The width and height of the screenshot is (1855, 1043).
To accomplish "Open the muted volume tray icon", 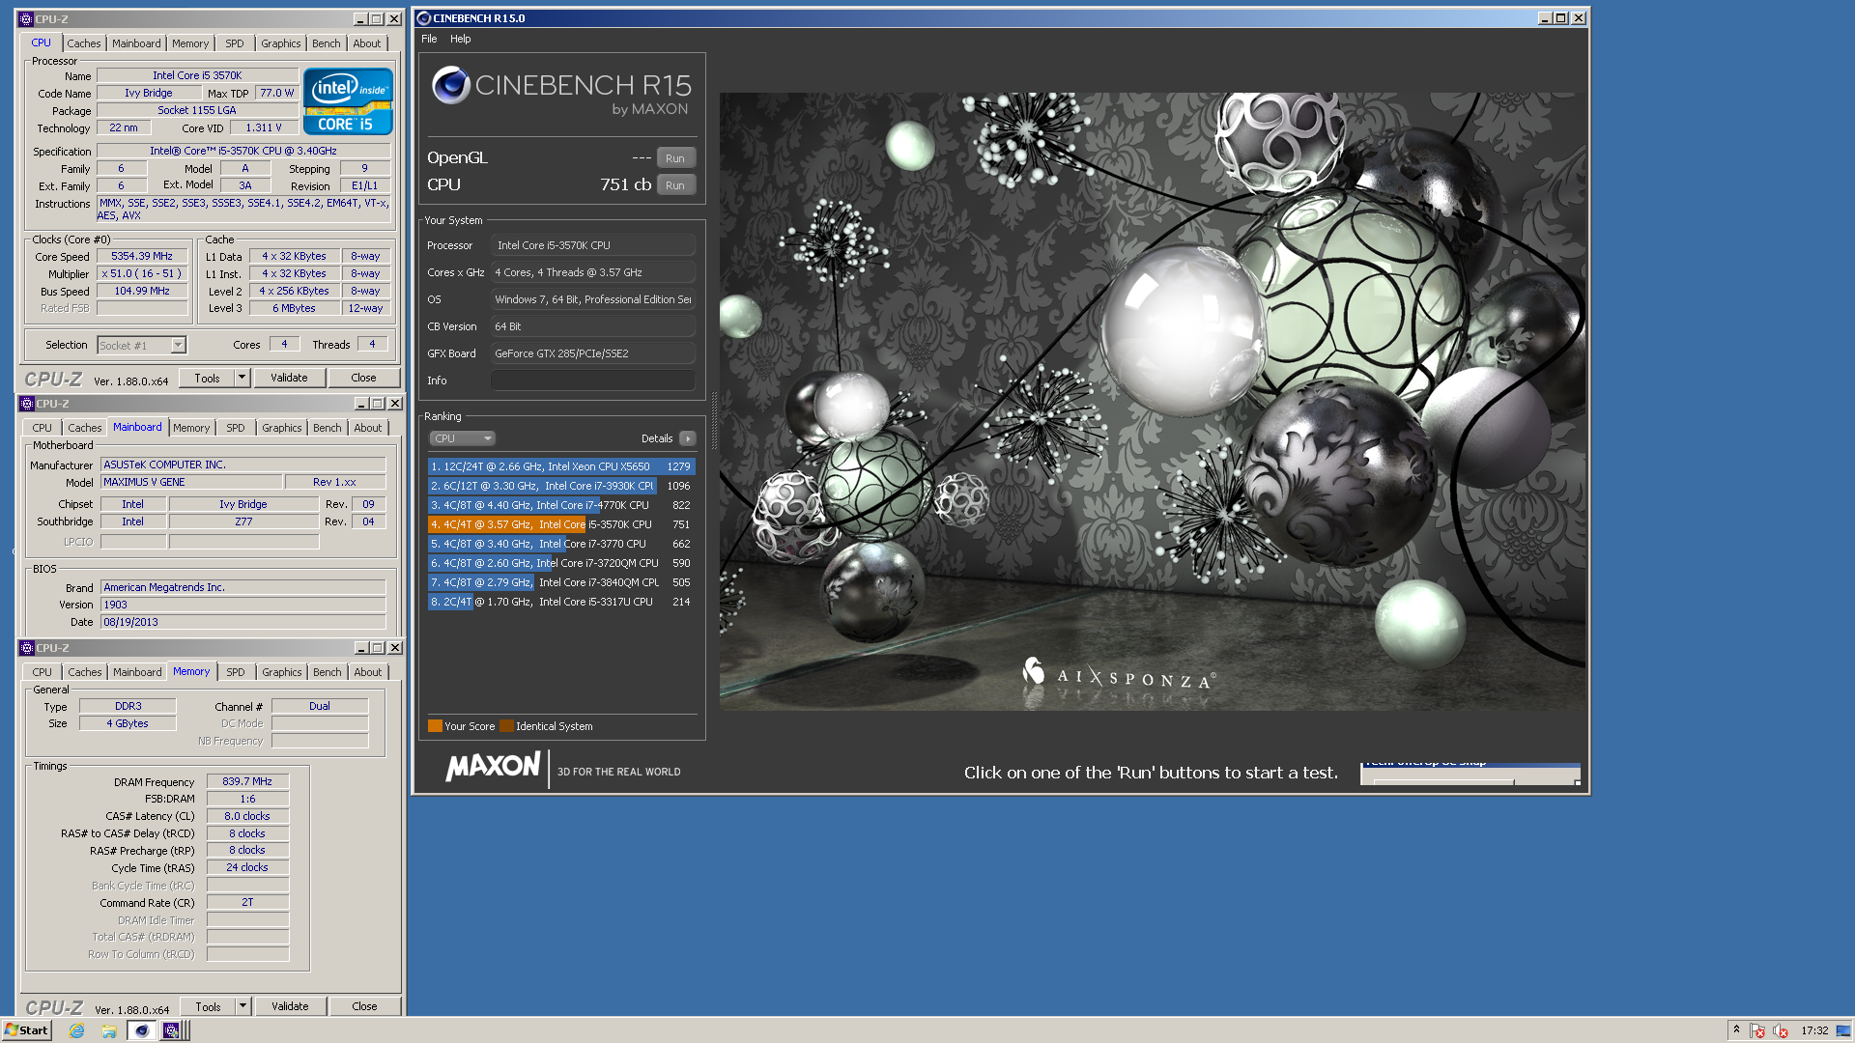I will 1781,1030.
